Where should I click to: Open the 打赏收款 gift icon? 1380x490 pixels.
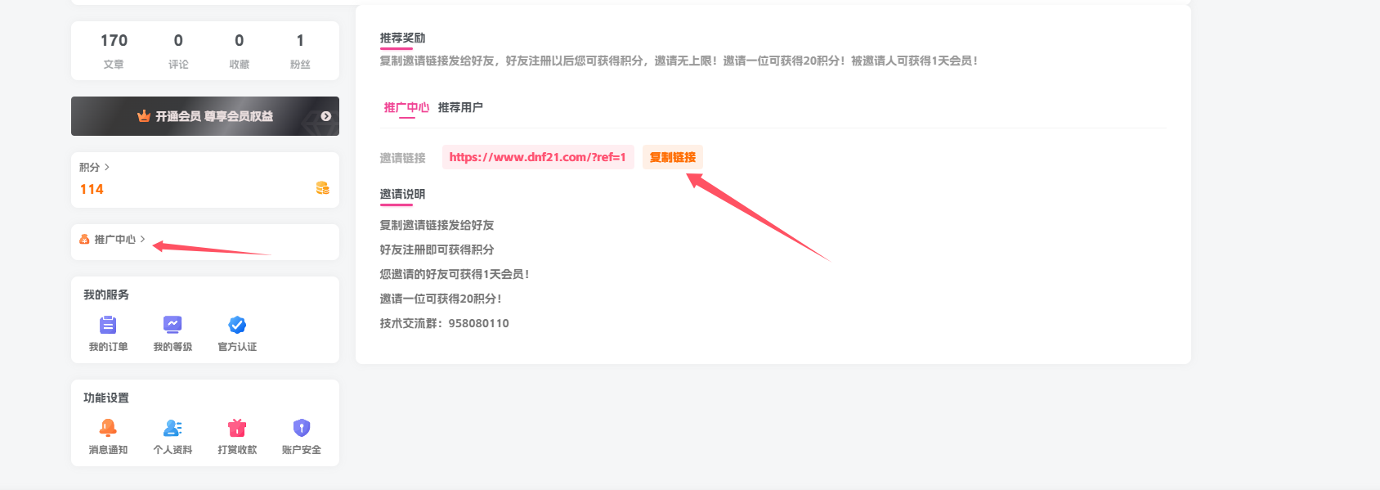(x=237, y=428)
